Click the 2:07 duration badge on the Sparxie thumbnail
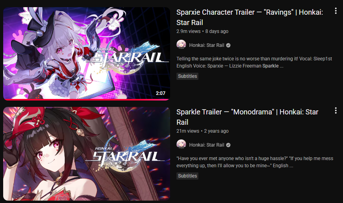 coord(161,93)
